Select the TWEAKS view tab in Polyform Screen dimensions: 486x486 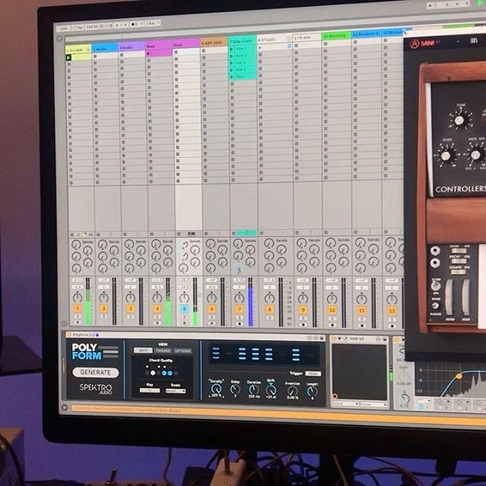click(x=163, y=351)
